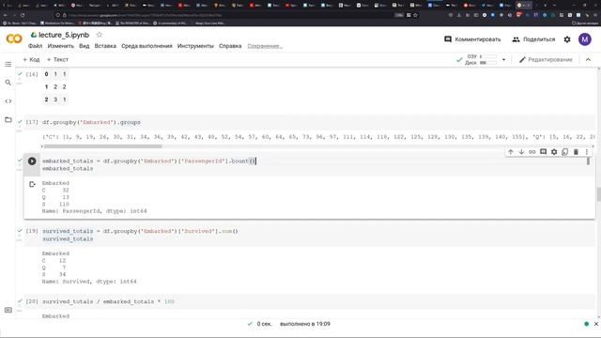The height and width of the screenshot is (338, 601).
Task: Open the Редактирование mode dropdown
Action: pos(546,60)
